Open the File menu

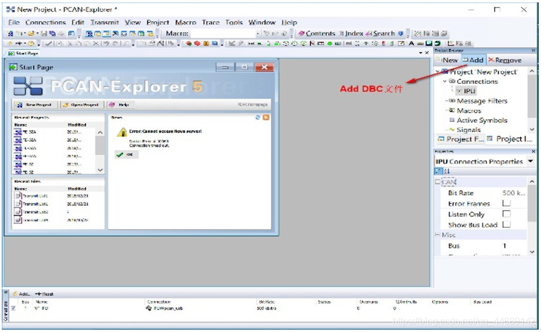[14, 22]
